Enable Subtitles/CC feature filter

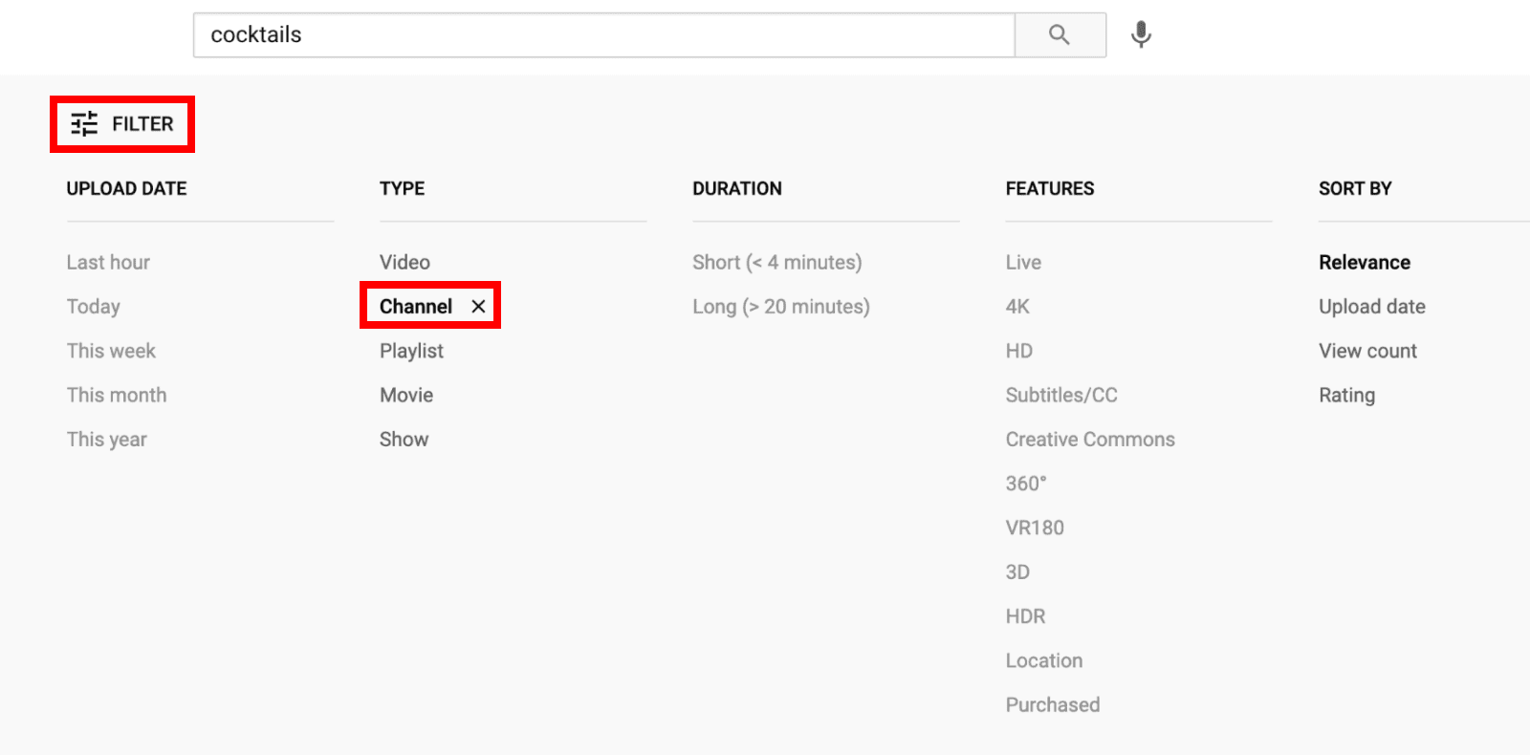[x=1061, y=396]
